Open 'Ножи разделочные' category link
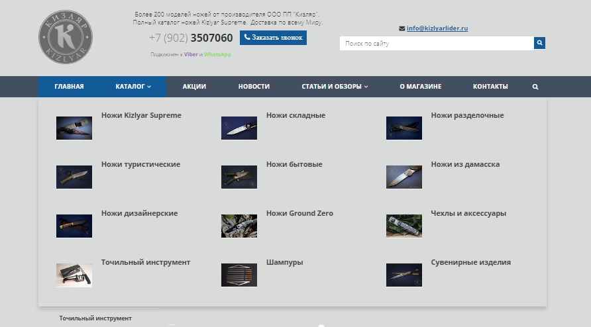Viewport: 591px width, 327px height. 467,115
